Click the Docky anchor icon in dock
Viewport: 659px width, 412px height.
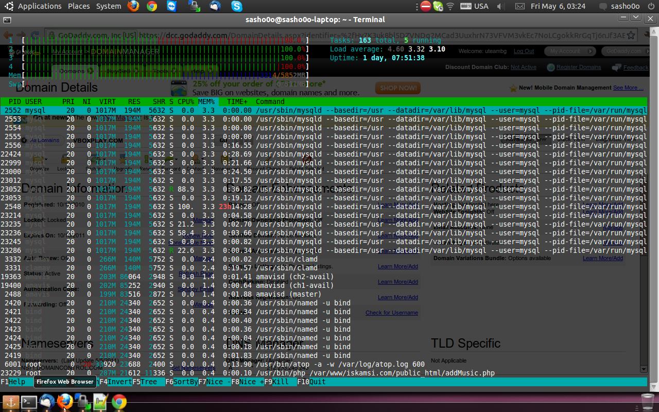click(11, 402)
